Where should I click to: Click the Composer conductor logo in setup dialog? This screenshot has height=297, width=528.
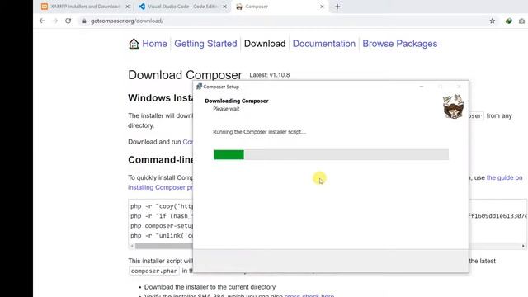point(453,106)
